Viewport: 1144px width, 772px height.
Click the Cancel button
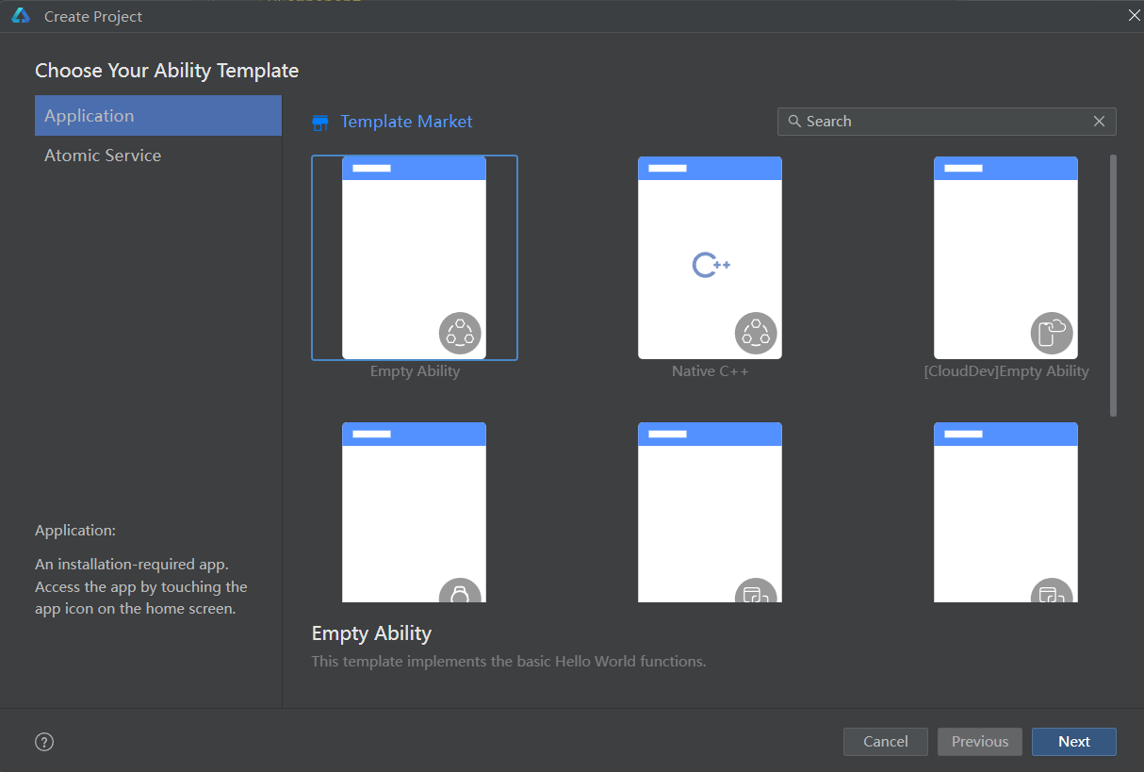886,742
